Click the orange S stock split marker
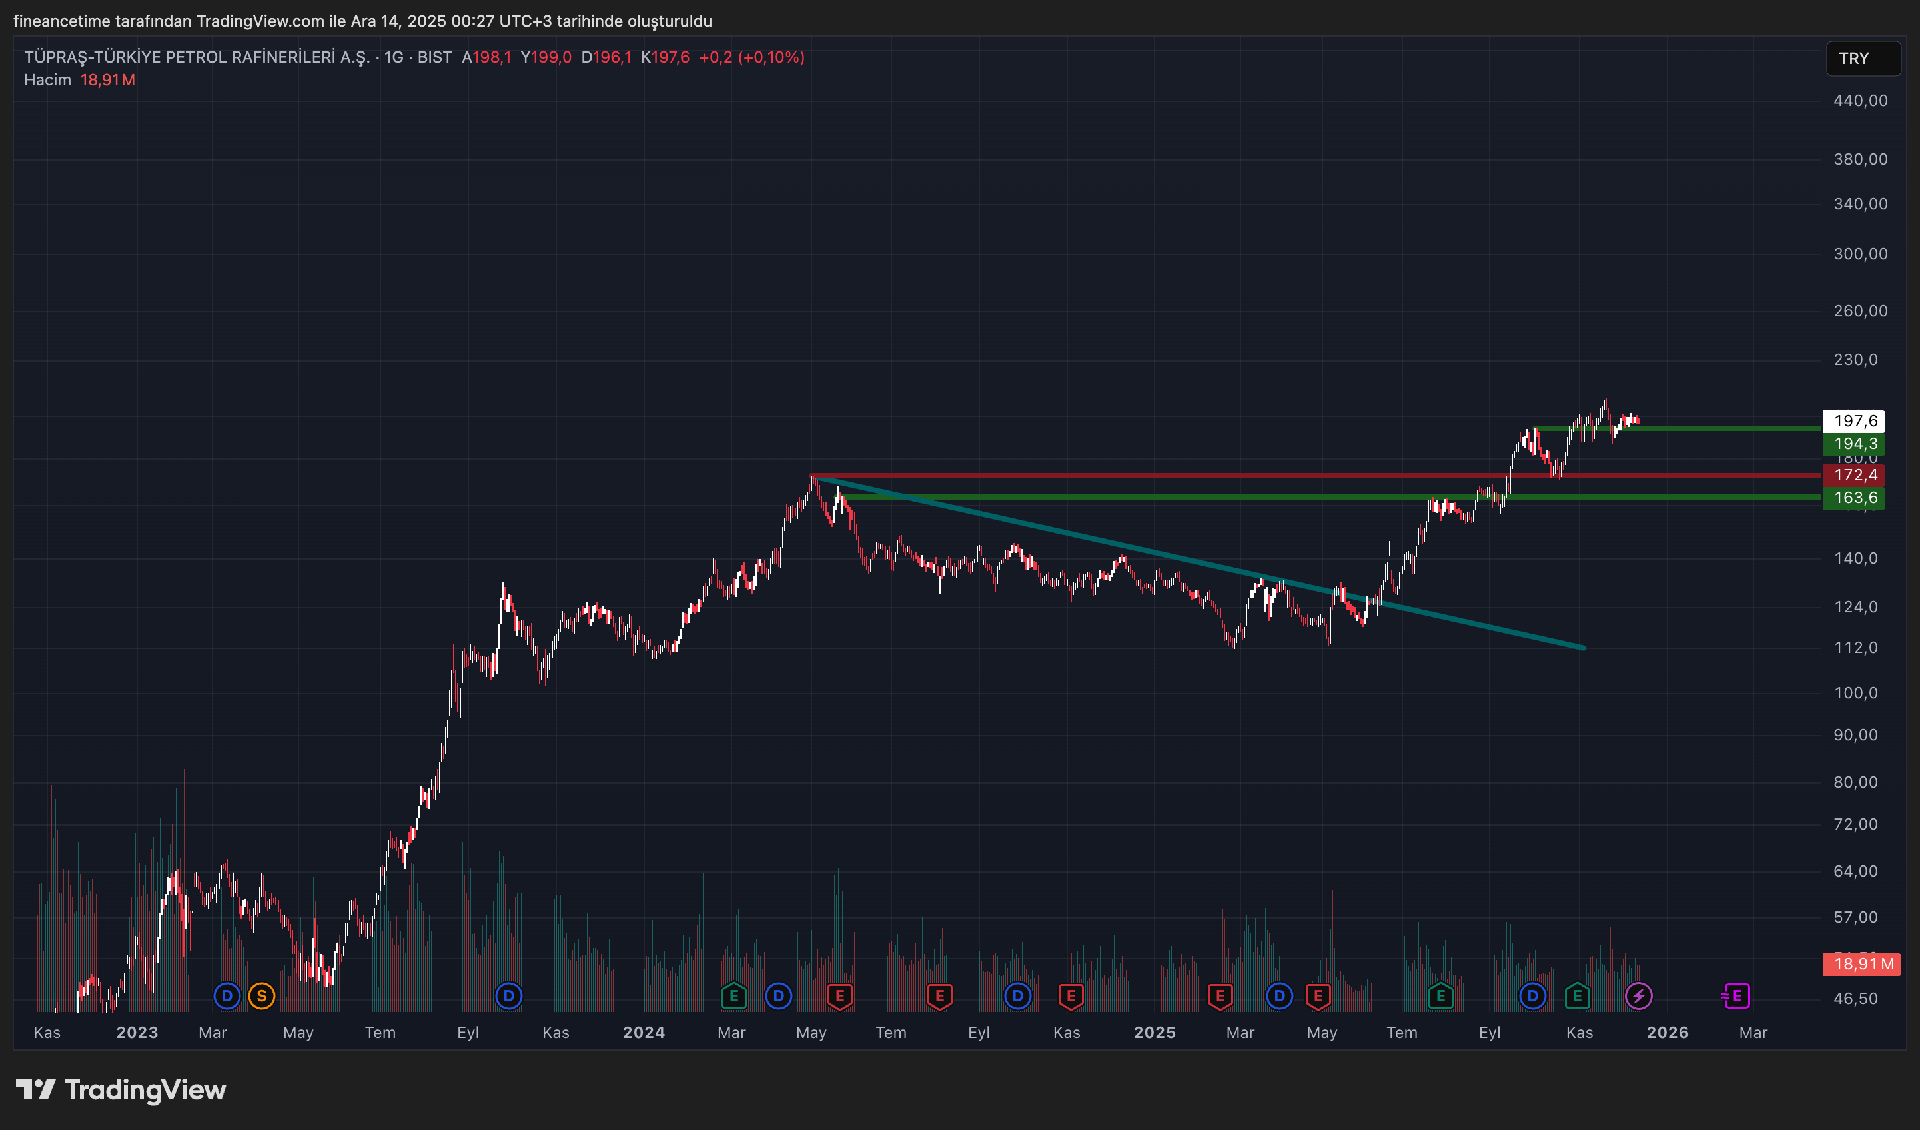Screen dimensions: 1920x1130 click(261, 995)
